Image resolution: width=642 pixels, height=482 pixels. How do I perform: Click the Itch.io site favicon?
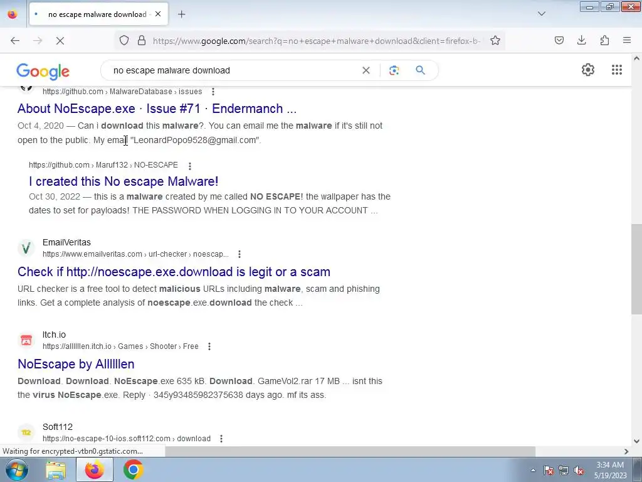(x=26, y=340)
